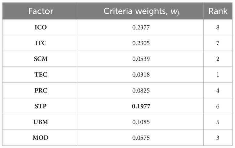Select the UBM factor cell
Viewport: 235px width, 148px height.
(x=40, y=122)
